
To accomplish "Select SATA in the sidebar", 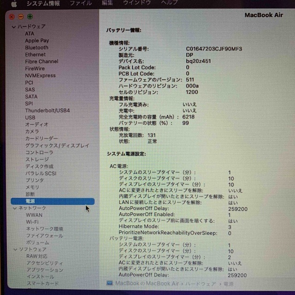I will [x=31, y=97].
